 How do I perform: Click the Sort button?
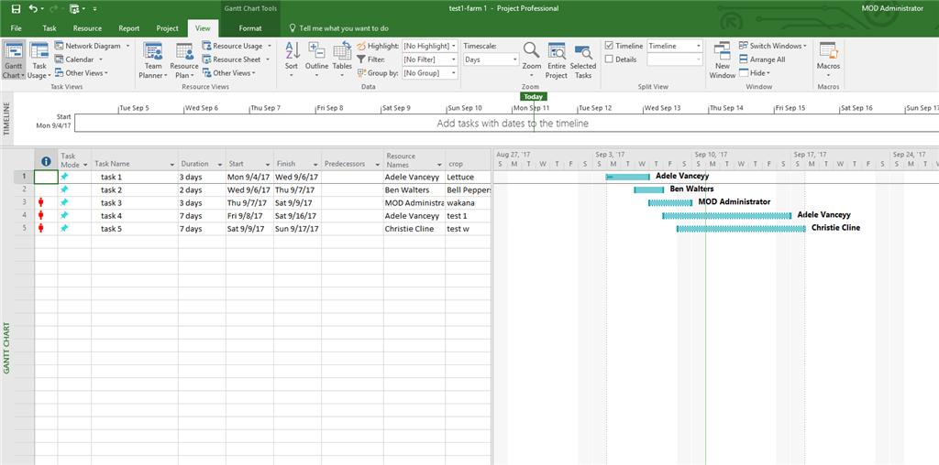pos(292,61)
